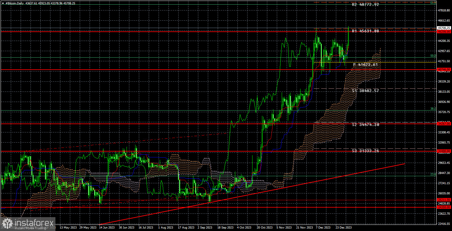Select the 50.0 Fibonacci level label
452x231 pixels.
coord(433,56)
